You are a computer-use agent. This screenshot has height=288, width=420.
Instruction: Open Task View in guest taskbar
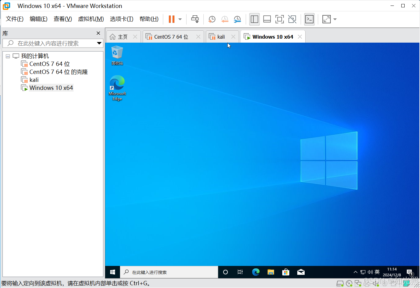[x=240, y=272]
